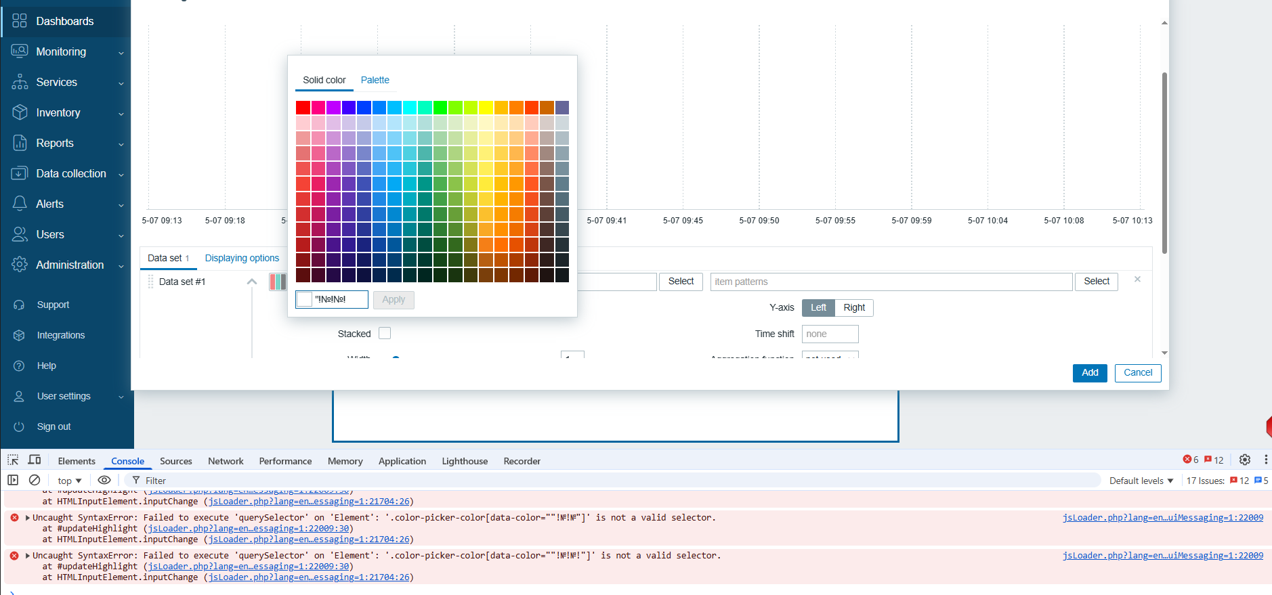Click the Support headset icon

(19, 305)
